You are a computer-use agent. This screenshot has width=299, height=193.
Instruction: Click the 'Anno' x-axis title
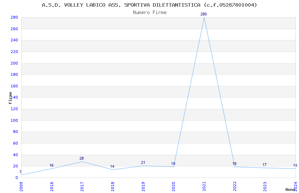click(291, 189)
